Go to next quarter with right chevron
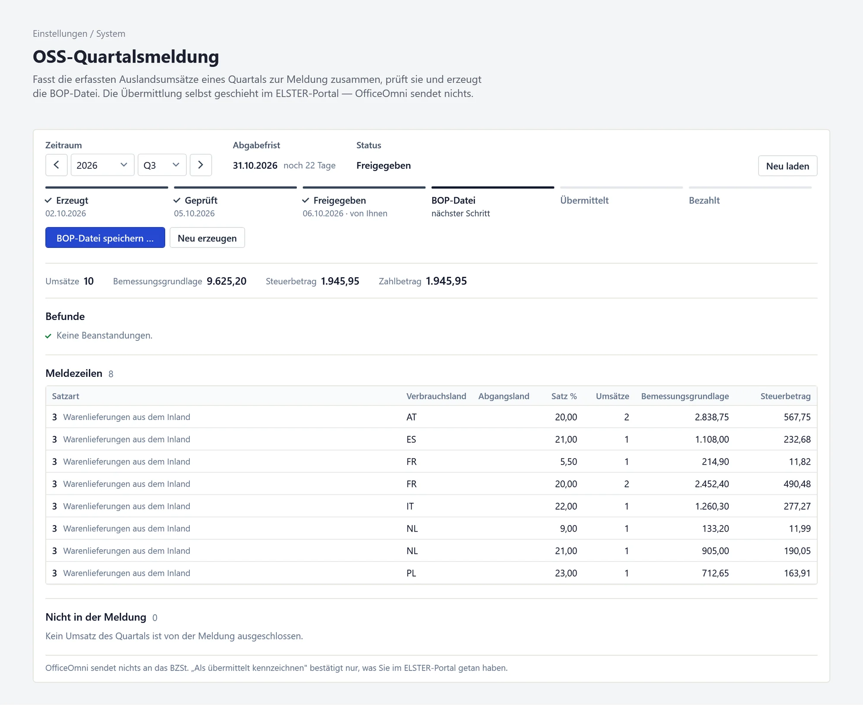Image resolution: width=863 pixels, height=705 pixels. (x=201, y=165)
